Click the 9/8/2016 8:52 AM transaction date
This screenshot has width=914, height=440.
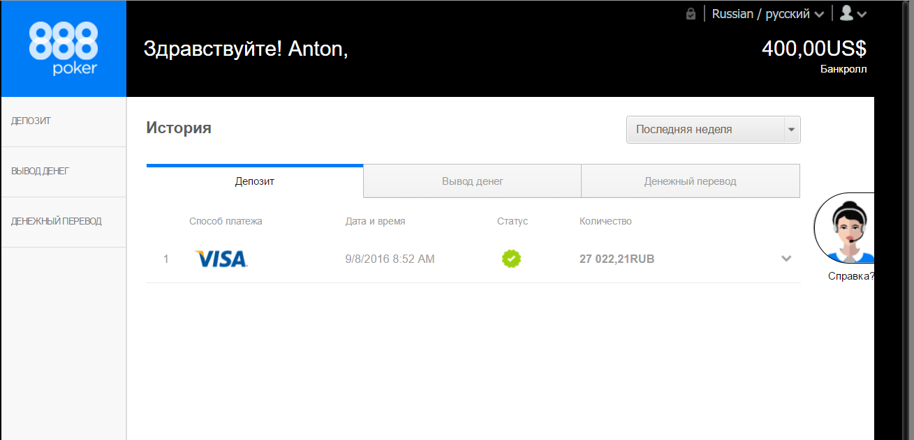click(390, 259)
